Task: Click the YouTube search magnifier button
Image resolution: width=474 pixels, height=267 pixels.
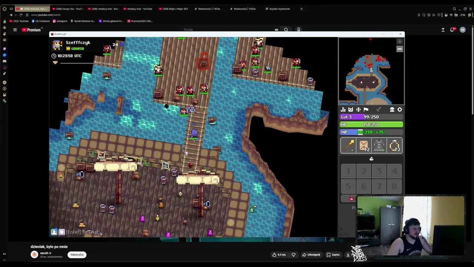Action: tap(286, 30)
